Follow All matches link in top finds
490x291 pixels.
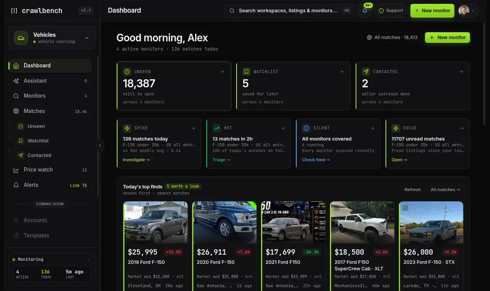point(445,190)
